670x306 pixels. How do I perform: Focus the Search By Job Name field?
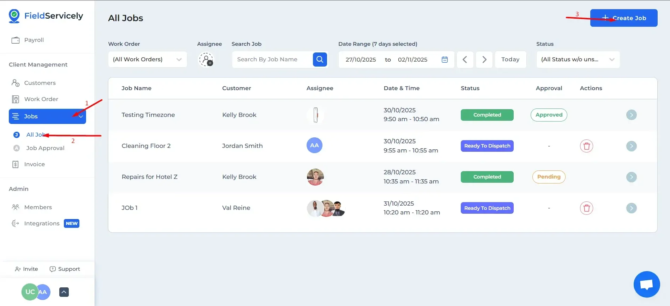(x=272, y=60)
